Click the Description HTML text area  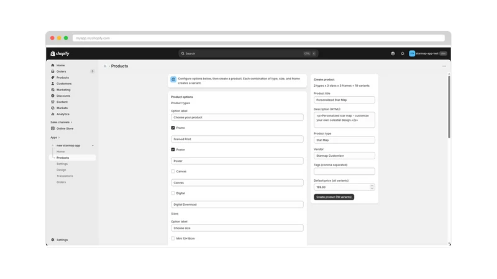[344, 120]
